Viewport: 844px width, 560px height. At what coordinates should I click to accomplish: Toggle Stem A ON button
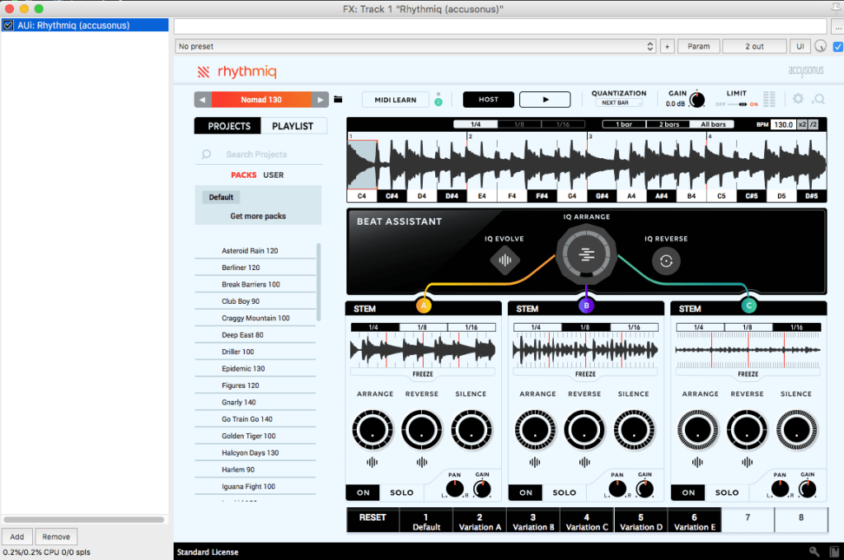(x=363, y=492)
